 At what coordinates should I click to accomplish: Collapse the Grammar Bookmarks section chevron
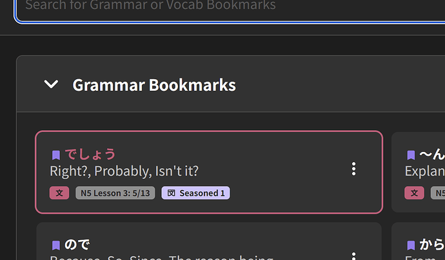51,84
